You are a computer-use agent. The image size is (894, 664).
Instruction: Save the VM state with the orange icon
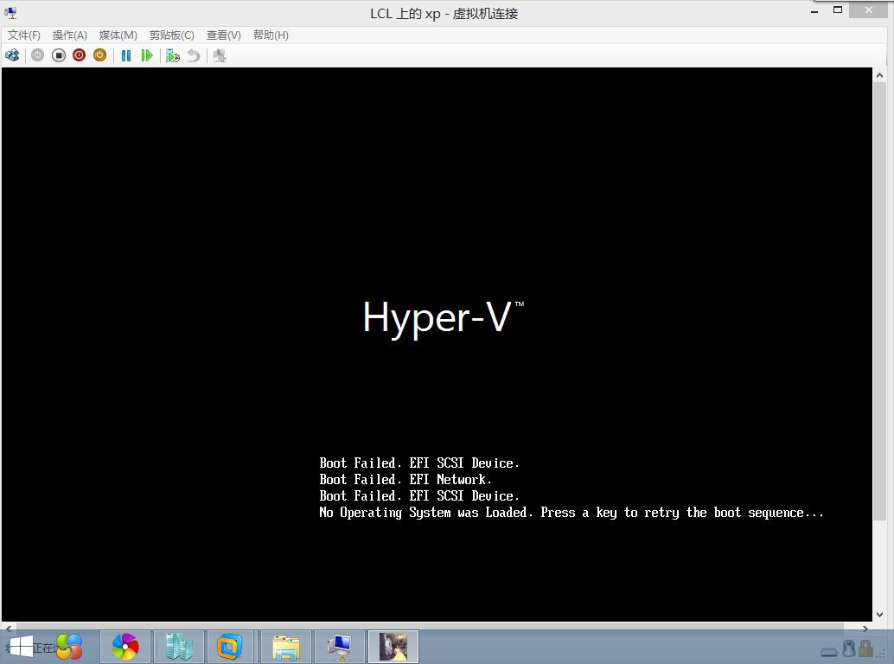99,55
